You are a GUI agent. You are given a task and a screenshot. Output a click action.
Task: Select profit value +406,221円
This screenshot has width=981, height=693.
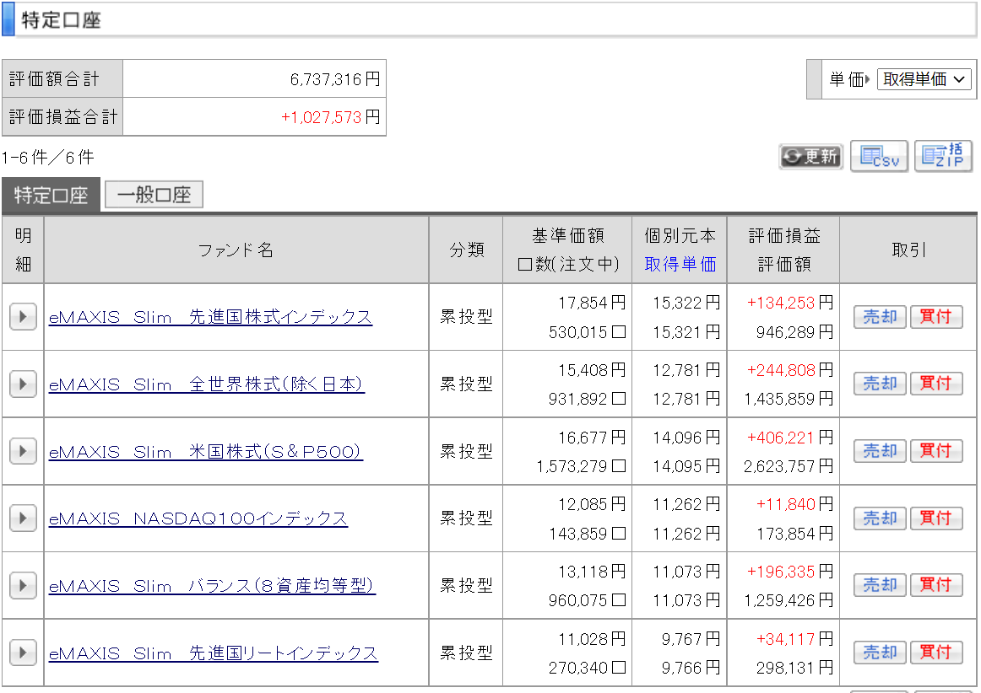(x=790, y=438)
